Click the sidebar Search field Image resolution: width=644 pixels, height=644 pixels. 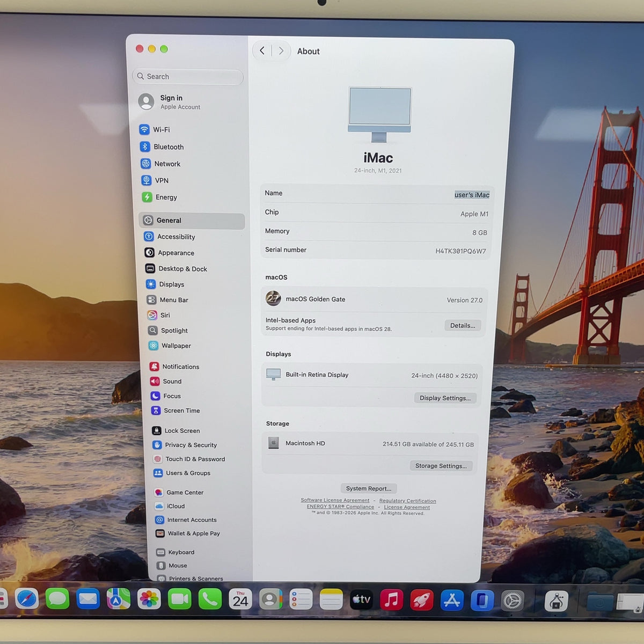(188, 77)
